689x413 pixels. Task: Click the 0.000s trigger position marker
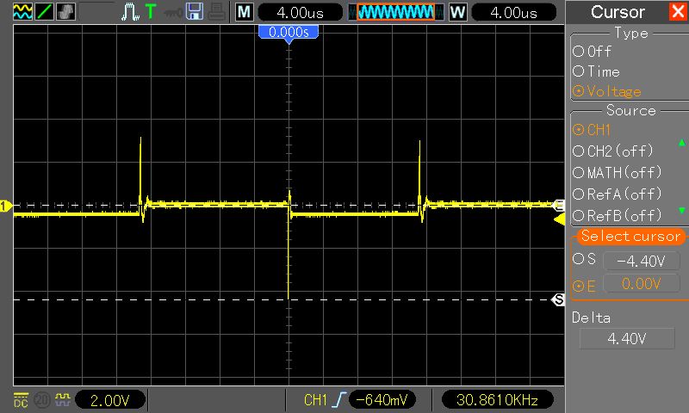pyautogui.click(x=289, y=33)
